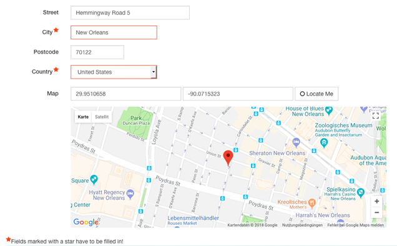397x246 pixels.
Task: Open Nutzungsbedingungen link on map
Action: point(302,225)
